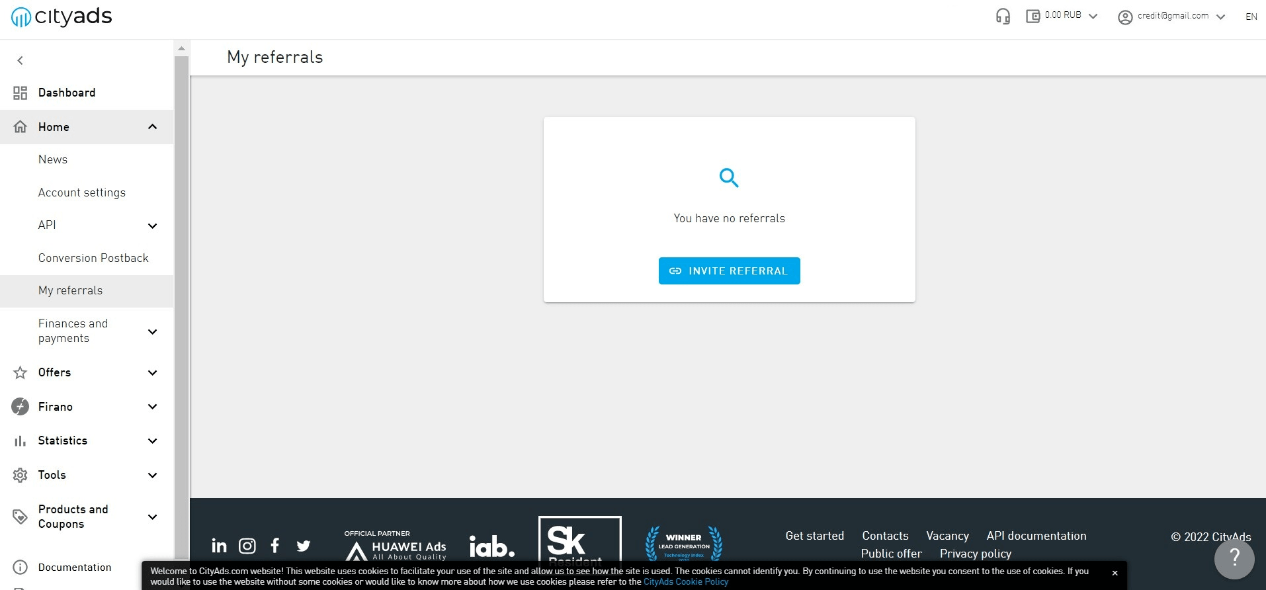Click the magnifier search icon
The image size is (1266, 590).
729,177
